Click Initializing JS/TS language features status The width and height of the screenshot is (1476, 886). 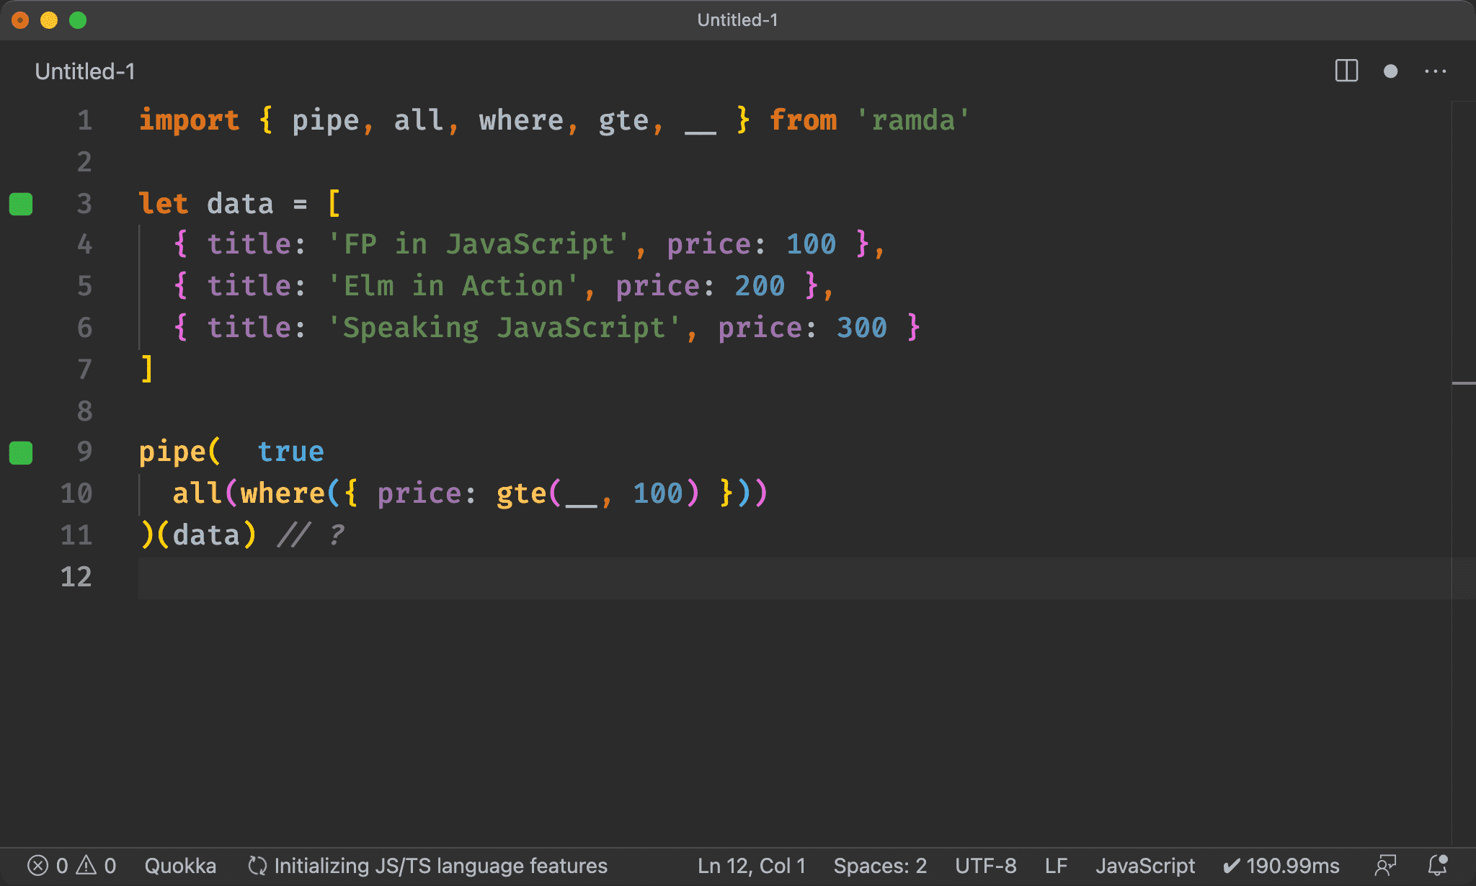point(428,865)
